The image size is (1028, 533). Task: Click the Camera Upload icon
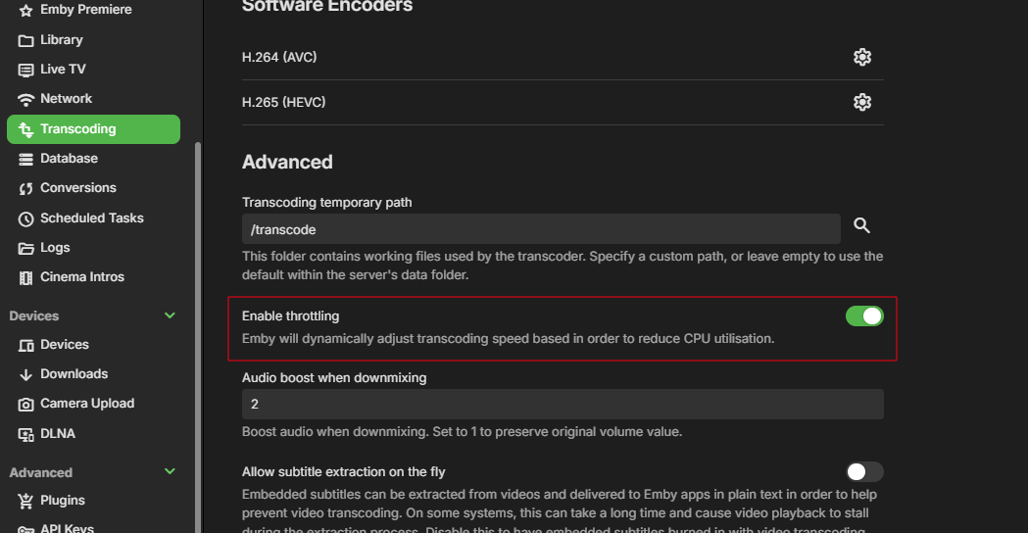click(x=26, y=404)
